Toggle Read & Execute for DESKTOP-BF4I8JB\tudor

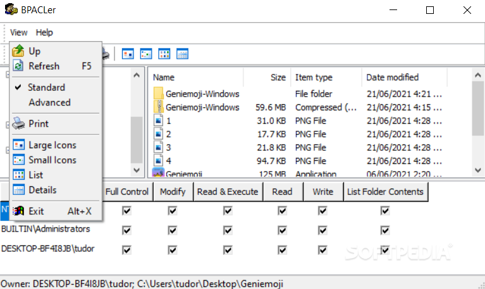pyautogui.click(x=228, y=250)
